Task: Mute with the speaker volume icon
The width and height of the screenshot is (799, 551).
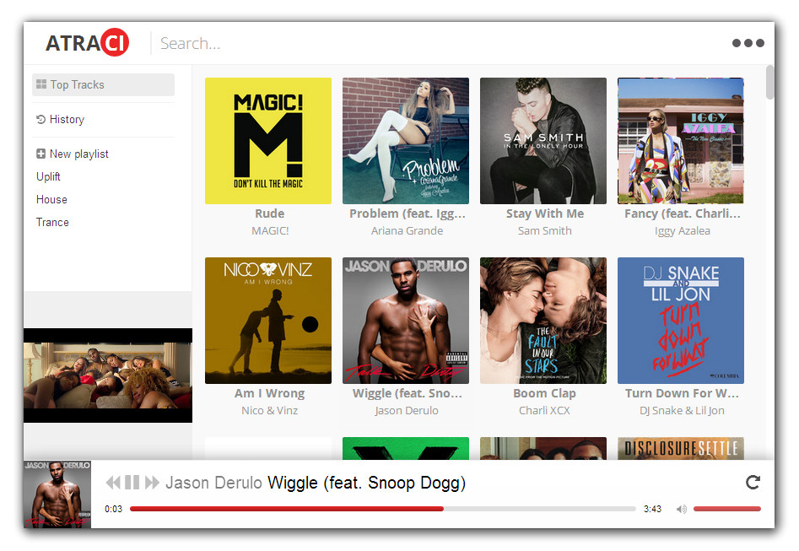Action: [681, 509]
